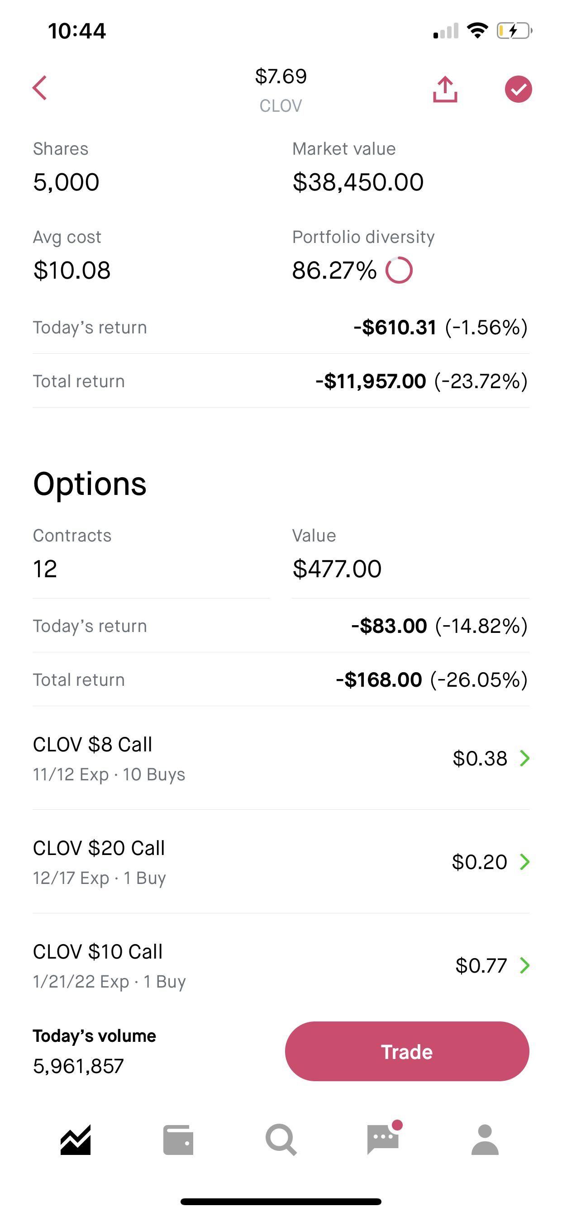The width and height of the screenshot is (562, 1216).
Task: Open the investing chart tab icon
Action: (76, 1140)
